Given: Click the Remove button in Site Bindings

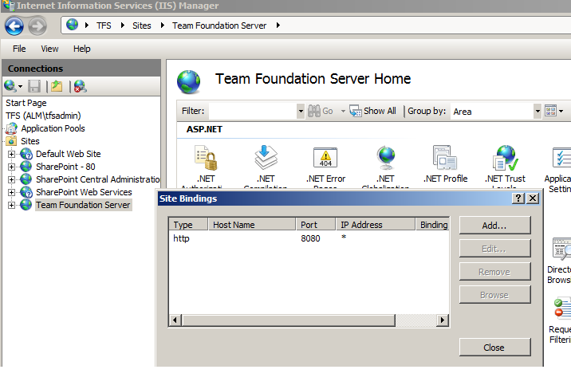Looking at the screenshot, I should (x=494, y=272).
